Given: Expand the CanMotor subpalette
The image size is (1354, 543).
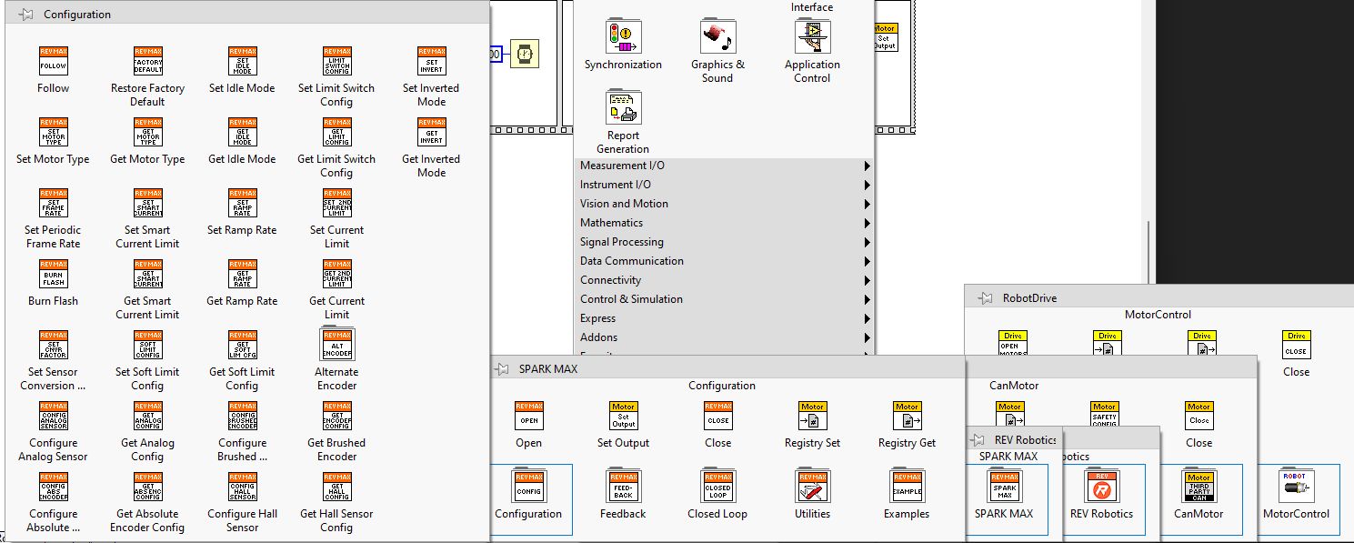Looking at the screenshot, I should [x=1199, y=487].
